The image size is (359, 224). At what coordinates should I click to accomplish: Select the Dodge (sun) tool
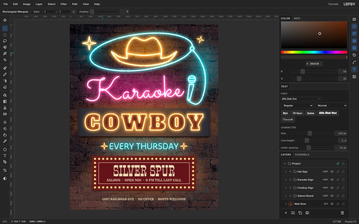coord(5,122)
